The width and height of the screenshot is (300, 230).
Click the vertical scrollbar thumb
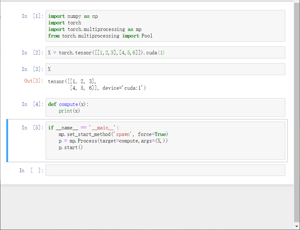coord(297,111)
